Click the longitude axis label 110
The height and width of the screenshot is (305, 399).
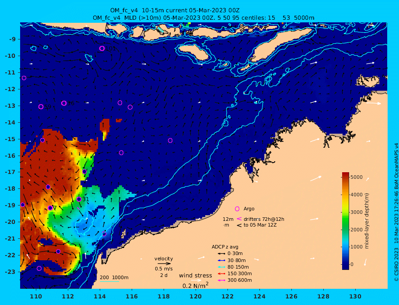pos(36,296)
